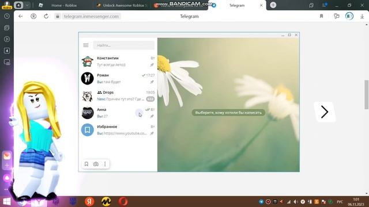Close the Telegram browser tab
The width and height of the screenshot is (369, 207).
click(261, 5)
